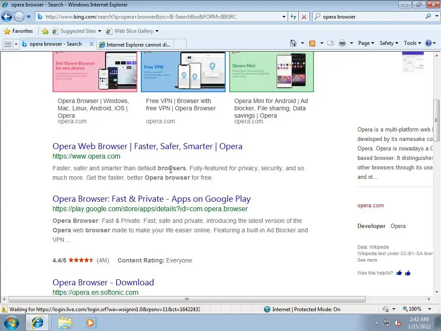Click the Read Mail envelope icon
Screen dimensions: 441x331
330,43
